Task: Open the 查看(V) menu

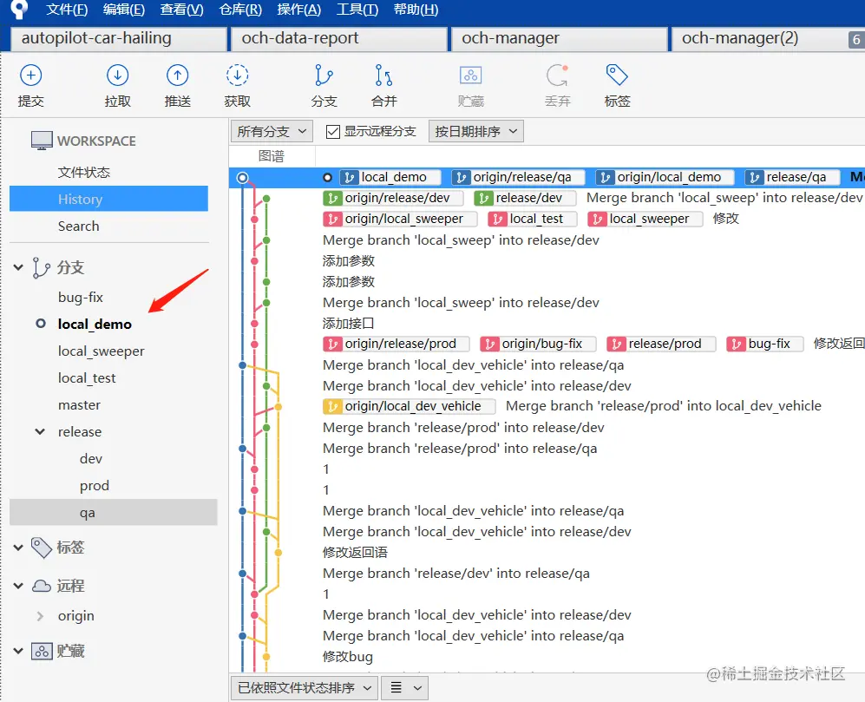Action: tap(181, 10)
